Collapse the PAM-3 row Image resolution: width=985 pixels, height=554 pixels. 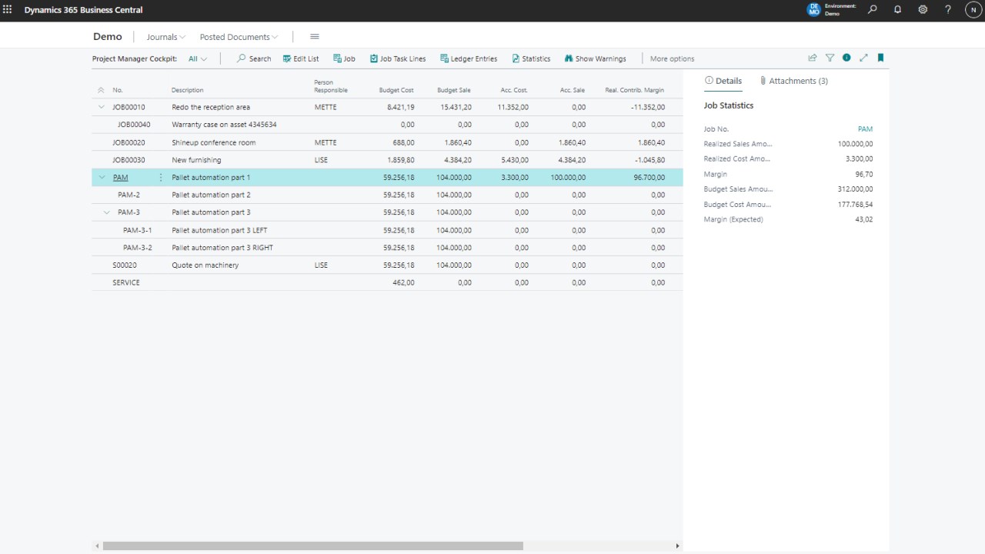click(x=107, y=212)
